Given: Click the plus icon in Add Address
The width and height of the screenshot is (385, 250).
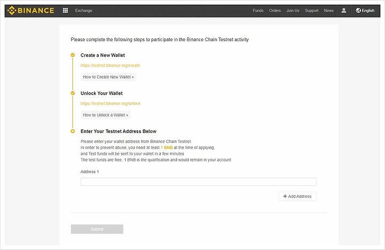Looking at the screenshot, I should click(285, 196).
